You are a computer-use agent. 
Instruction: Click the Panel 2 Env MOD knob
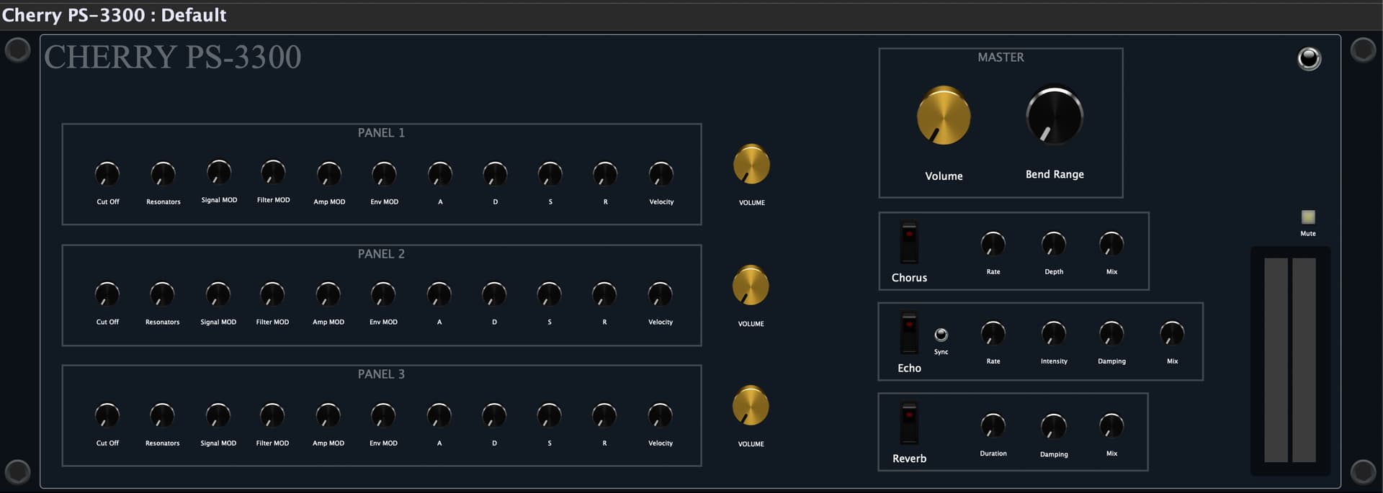tap(383, 294)
